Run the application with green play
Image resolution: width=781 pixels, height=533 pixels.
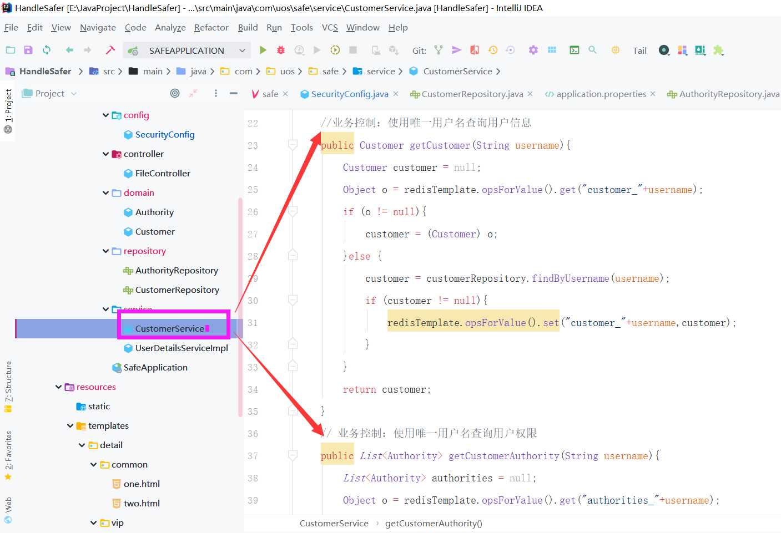tap(263, 50)
